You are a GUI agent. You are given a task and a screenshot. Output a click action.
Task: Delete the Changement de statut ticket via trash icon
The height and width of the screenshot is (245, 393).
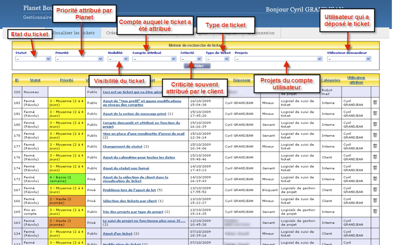pos(375,146)
